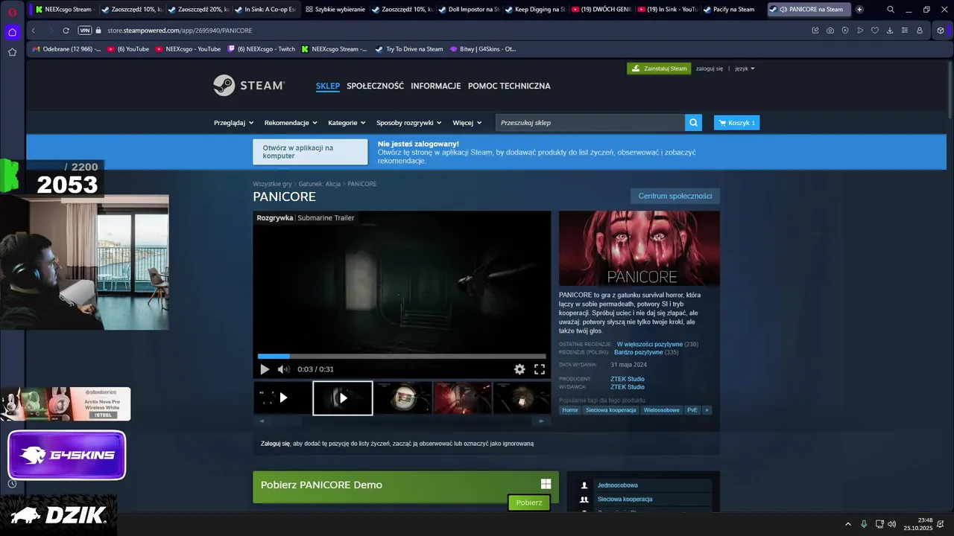The image size is (954, 536).
Task: Open the taskbar volume speaker icon
Action: tap(892, 524)
